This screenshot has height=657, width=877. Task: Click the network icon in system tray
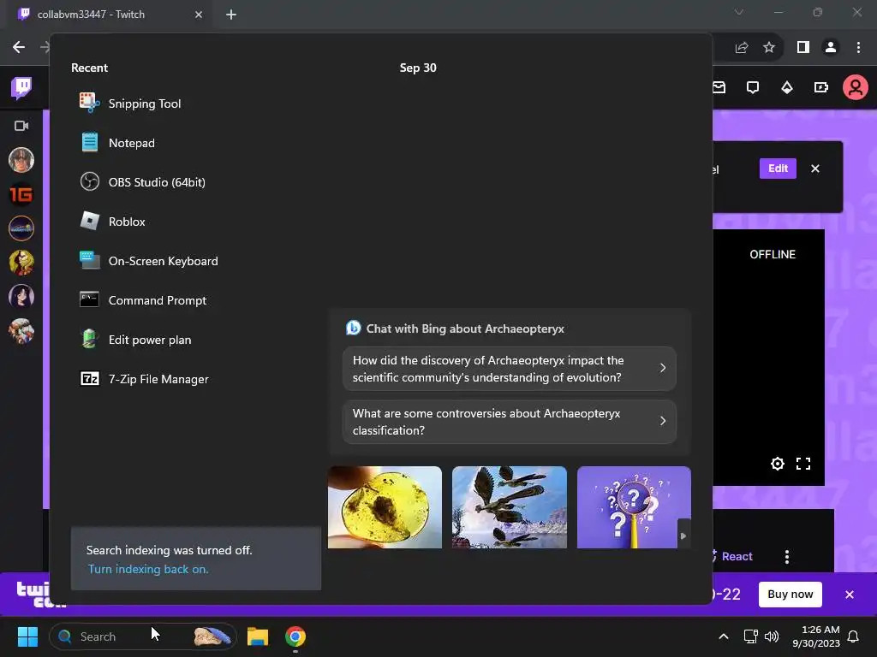pos(750,636)
